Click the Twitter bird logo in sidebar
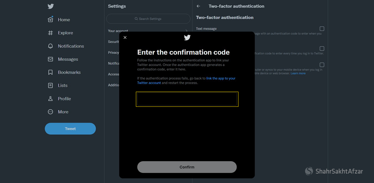Viewport: 374px width, 183px height. (x=50, y=6)
